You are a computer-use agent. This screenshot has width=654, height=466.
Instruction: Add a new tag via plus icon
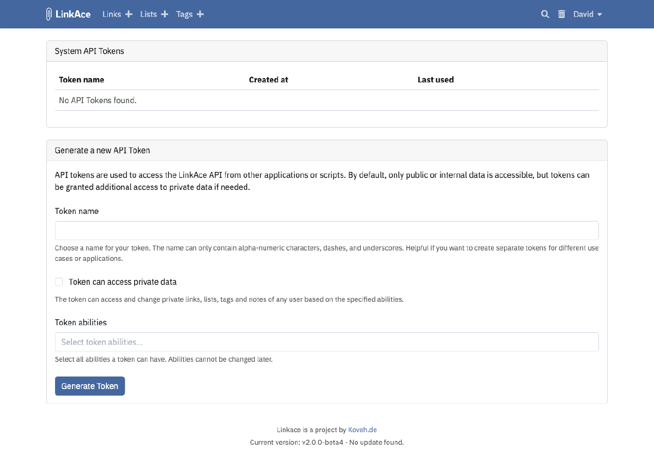[200, 14]
